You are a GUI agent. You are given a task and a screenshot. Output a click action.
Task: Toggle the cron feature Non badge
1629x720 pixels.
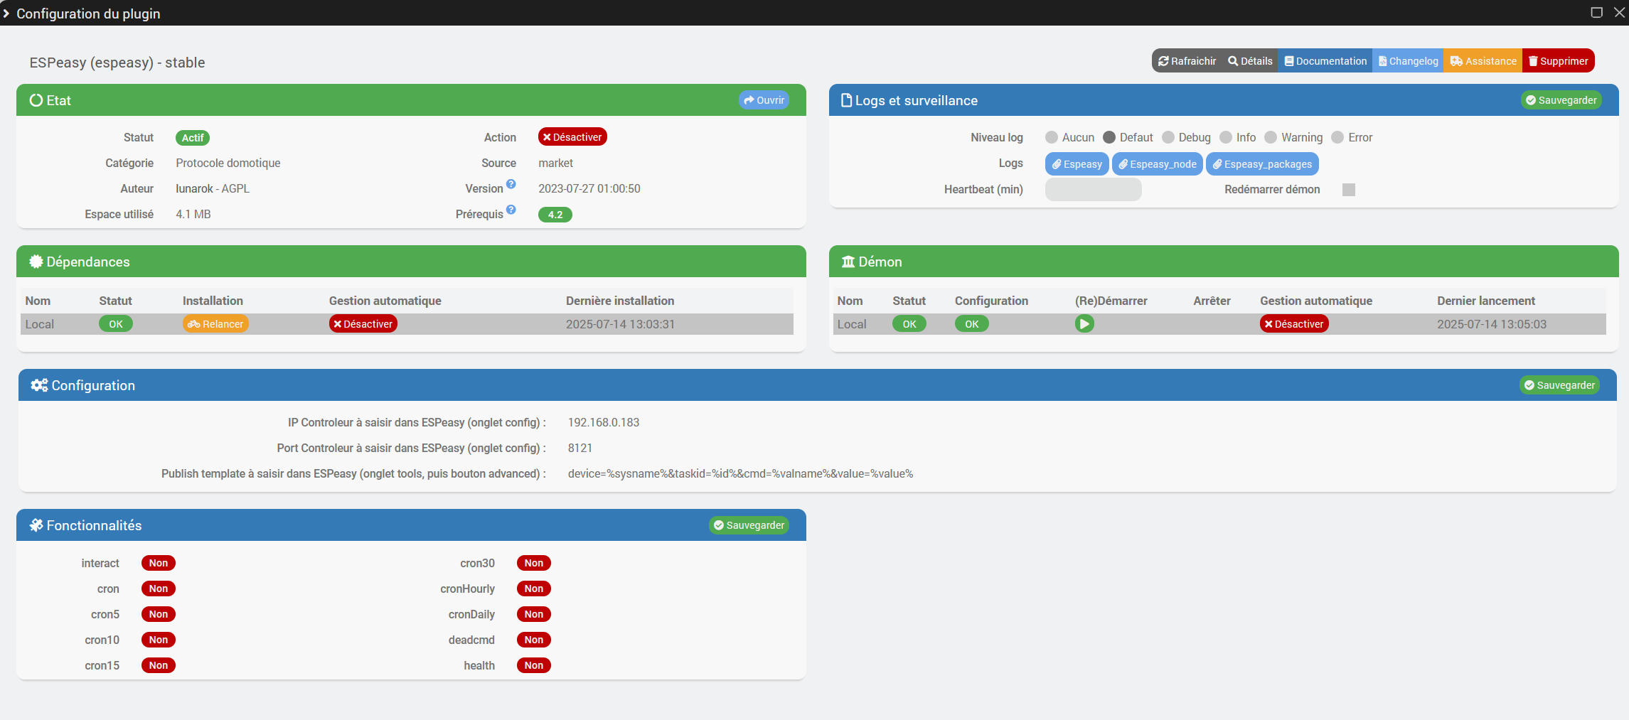tap(159, 589)
